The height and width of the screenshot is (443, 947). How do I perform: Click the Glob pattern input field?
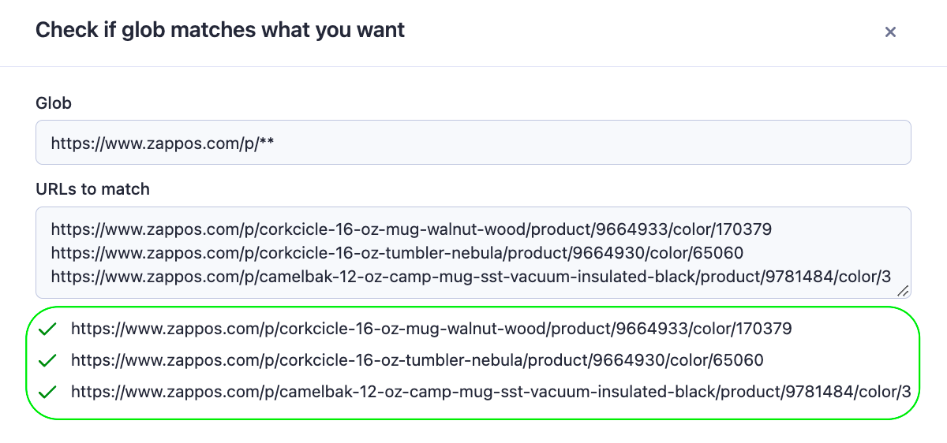pyautogui.click(x=473, y=143)
